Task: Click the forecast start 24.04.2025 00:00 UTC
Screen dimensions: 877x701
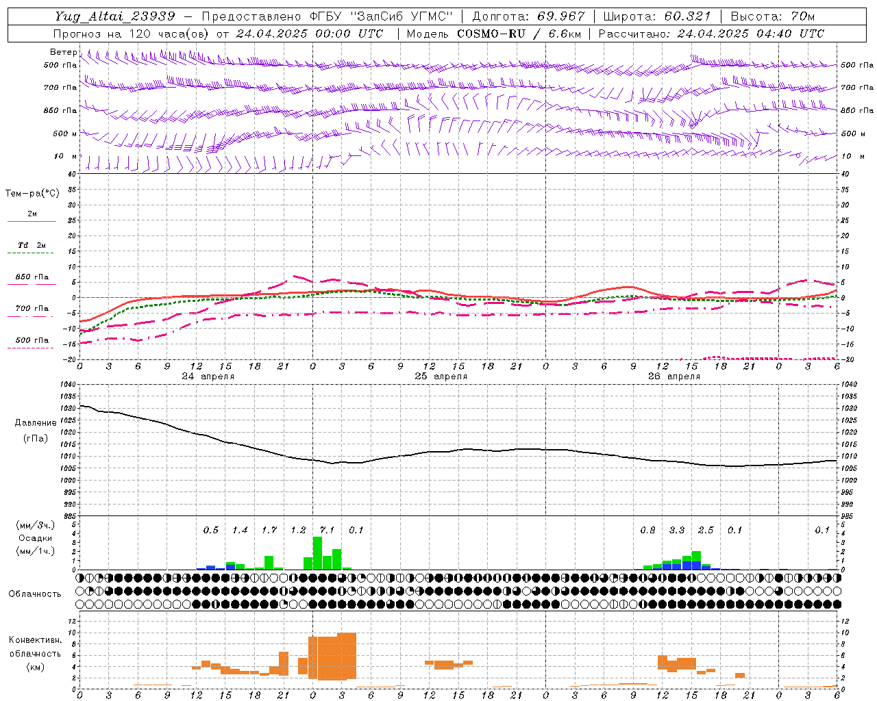Action: 310,34
